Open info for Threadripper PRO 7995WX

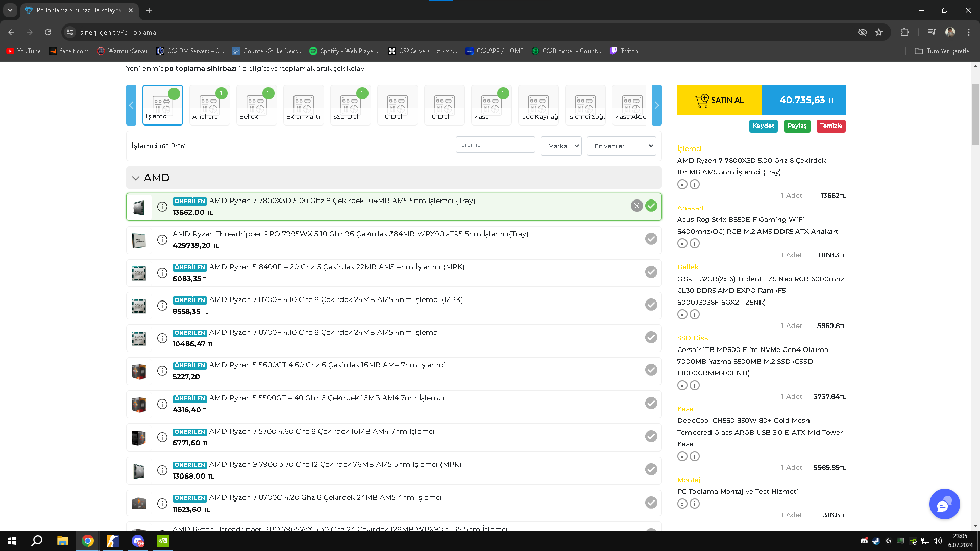162,240
